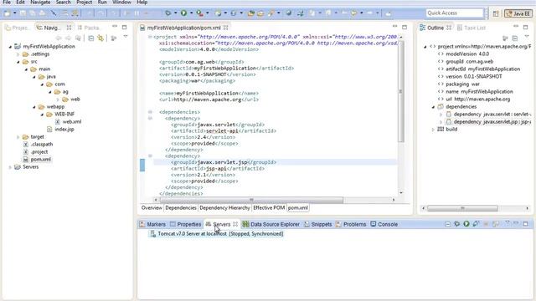This screenshot has height=301, width=536.
Task: Click the New file toolbar icon
Action: 8,13
